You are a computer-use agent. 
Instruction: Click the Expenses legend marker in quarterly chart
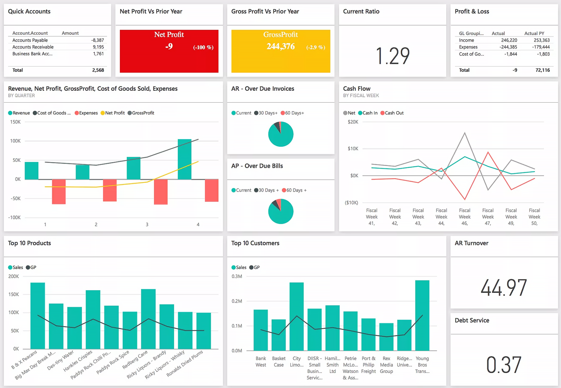(77, 113)
